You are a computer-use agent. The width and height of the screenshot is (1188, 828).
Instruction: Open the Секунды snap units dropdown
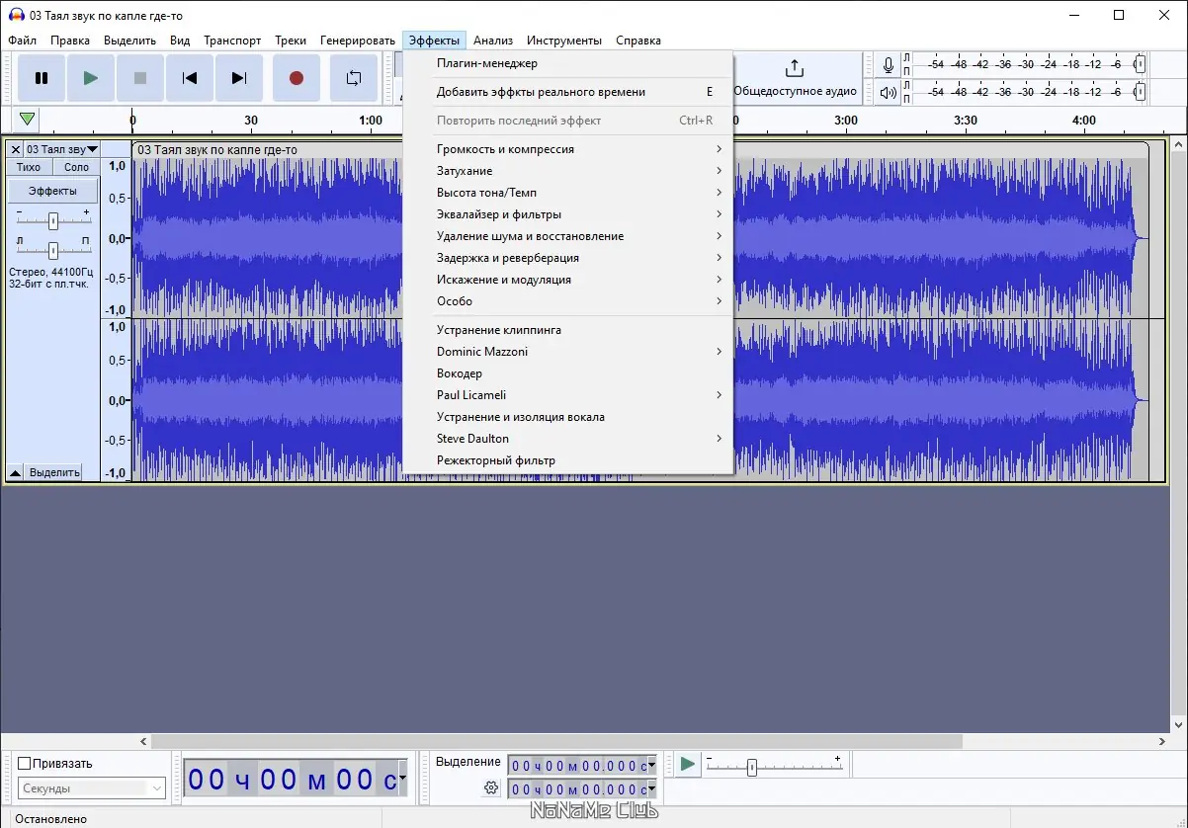pos(91,788)
